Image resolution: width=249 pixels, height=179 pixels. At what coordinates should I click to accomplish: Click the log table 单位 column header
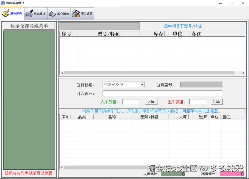tap(214, 117)
